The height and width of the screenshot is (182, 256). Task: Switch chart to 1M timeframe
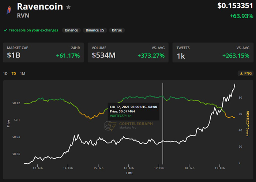[23, 73]
